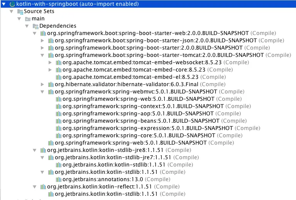This screenshot has height=200, width=296.
Task: Click library icon of kotlin-stdlib-jre8
Action: (43, 150)
